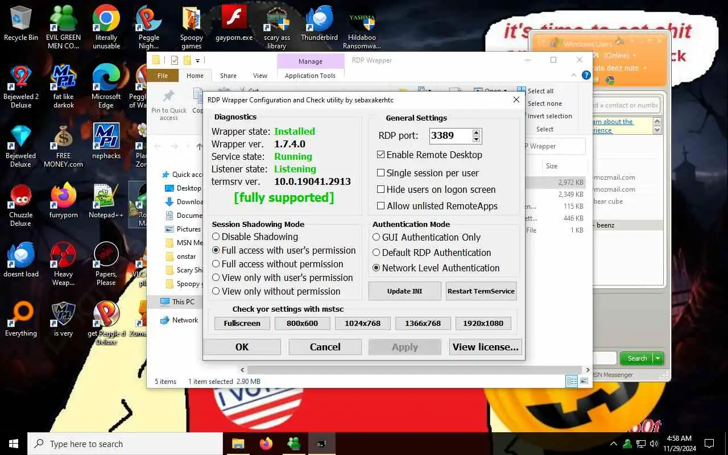Click Firefox icon in the taskbar
The width and height of the screenshot is (728, 455).
point(266,444)
